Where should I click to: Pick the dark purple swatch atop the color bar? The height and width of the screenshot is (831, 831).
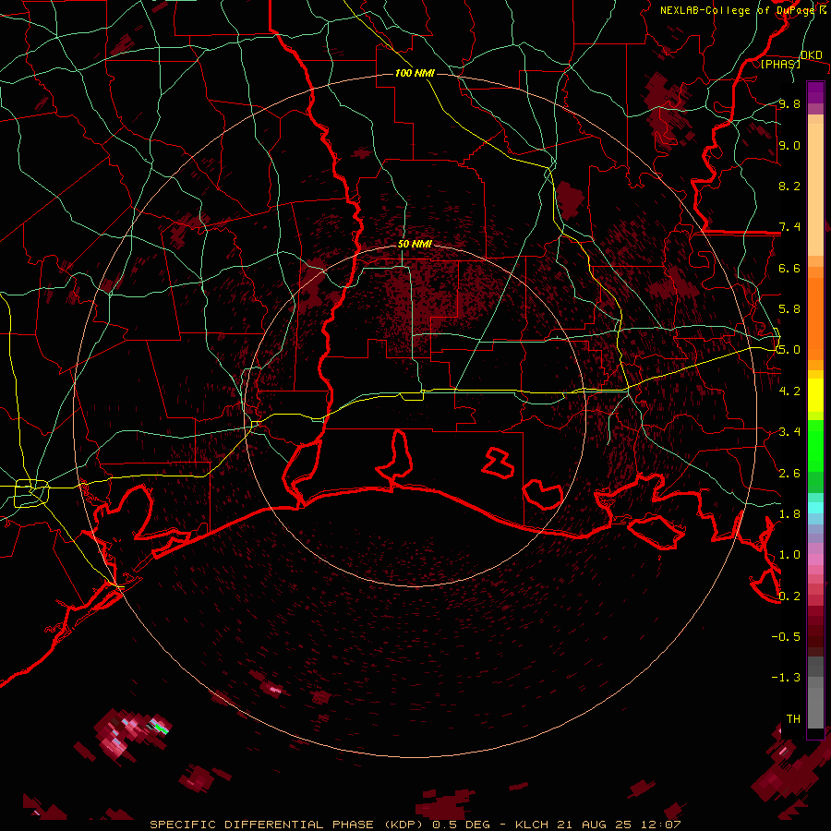pos(815,92)
